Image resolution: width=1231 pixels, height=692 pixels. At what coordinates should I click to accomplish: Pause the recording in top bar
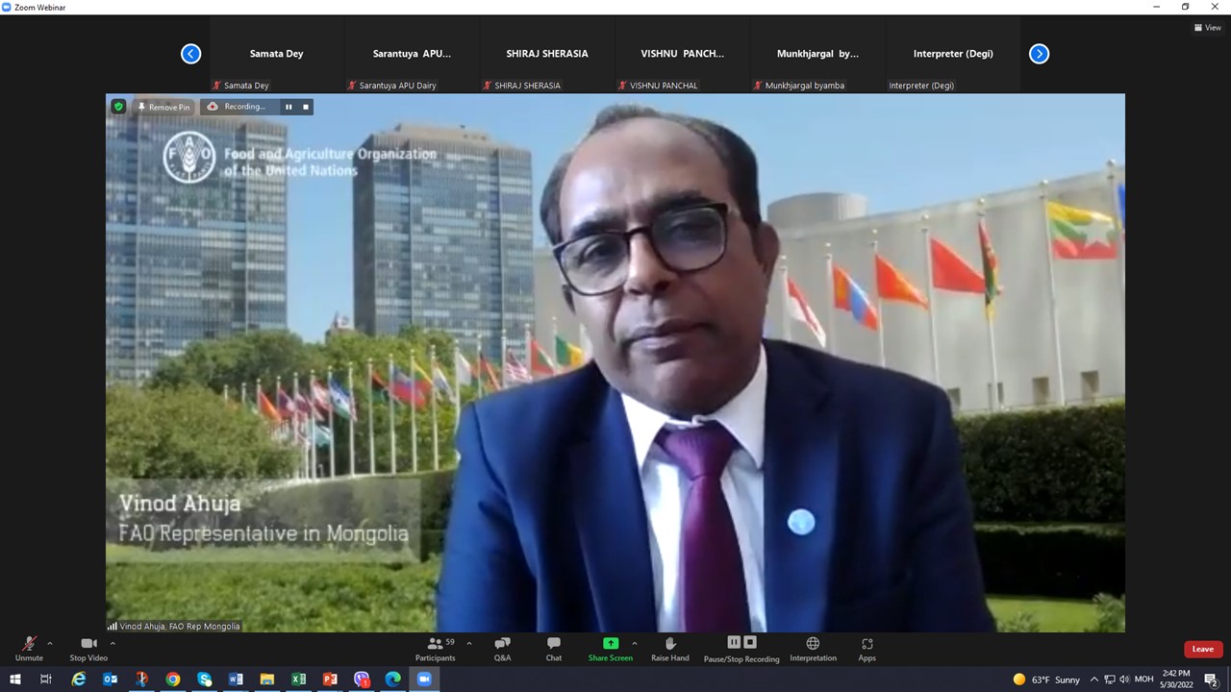(x=288, y=107)
